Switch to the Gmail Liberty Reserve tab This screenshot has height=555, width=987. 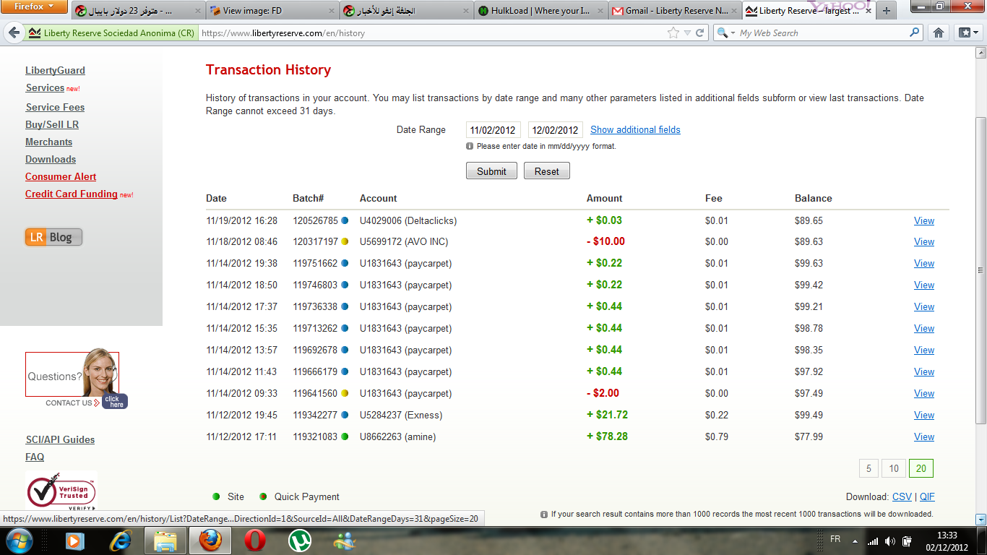(673, 11)
